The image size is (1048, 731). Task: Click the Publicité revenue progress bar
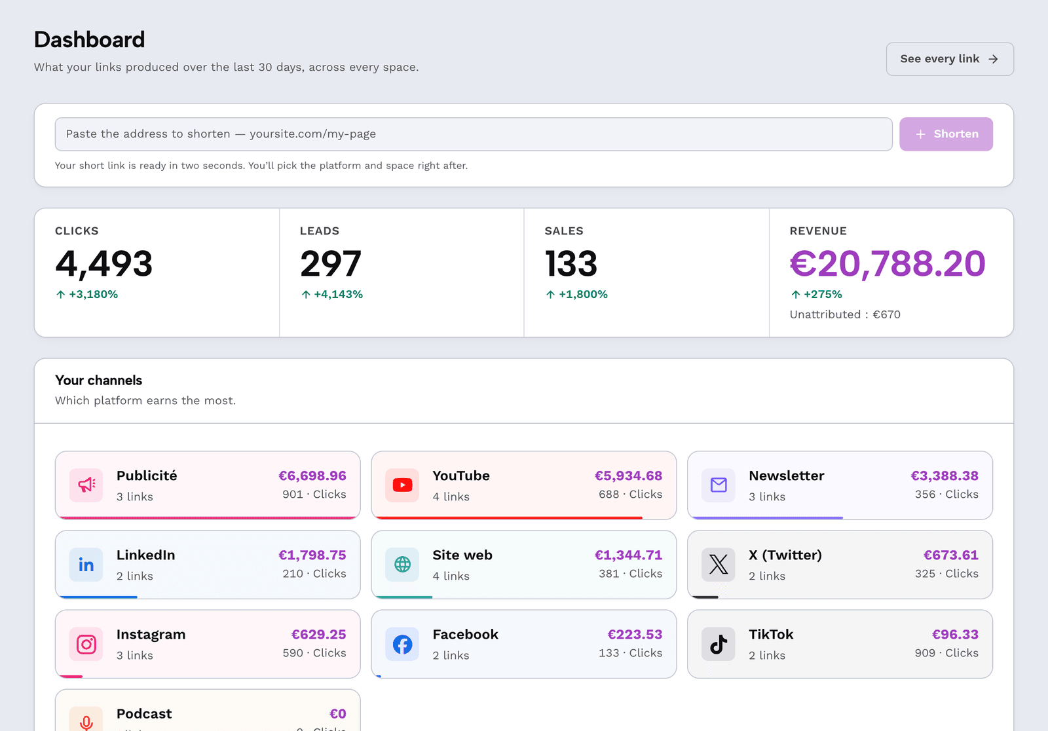pyautogui.click(x=208, y=517)
